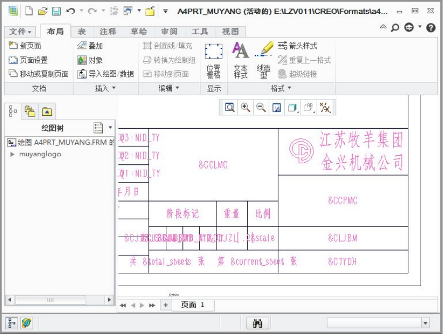The image size is (443, 334).
Task: Show the Model Tree navigator tab
Action: coord(13,111)
